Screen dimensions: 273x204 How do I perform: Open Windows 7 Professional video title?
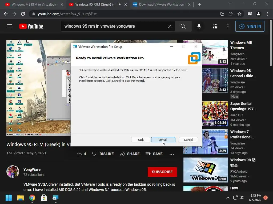click(x=242, y=134)
